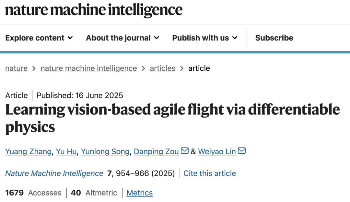Open the Publish with us menu

tap(205, 38)
